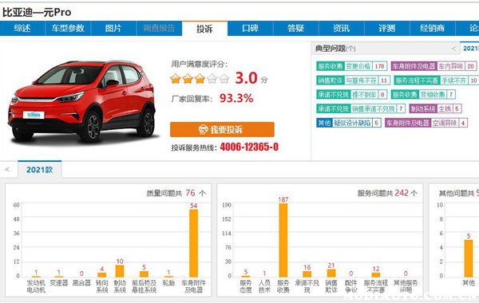Click the 我要投诉 orange button

coord(222,130)
